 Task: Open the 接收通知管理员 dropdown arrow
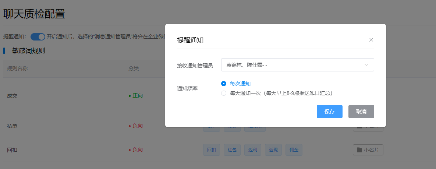366,65
